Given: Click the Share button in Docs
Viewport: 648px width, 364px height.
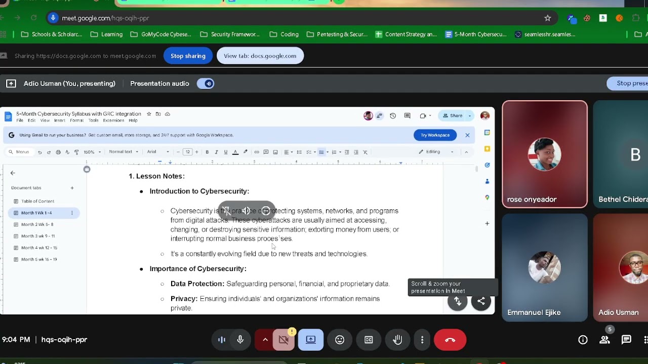Looking at the screenshot, I should click(x=453, y=116).
